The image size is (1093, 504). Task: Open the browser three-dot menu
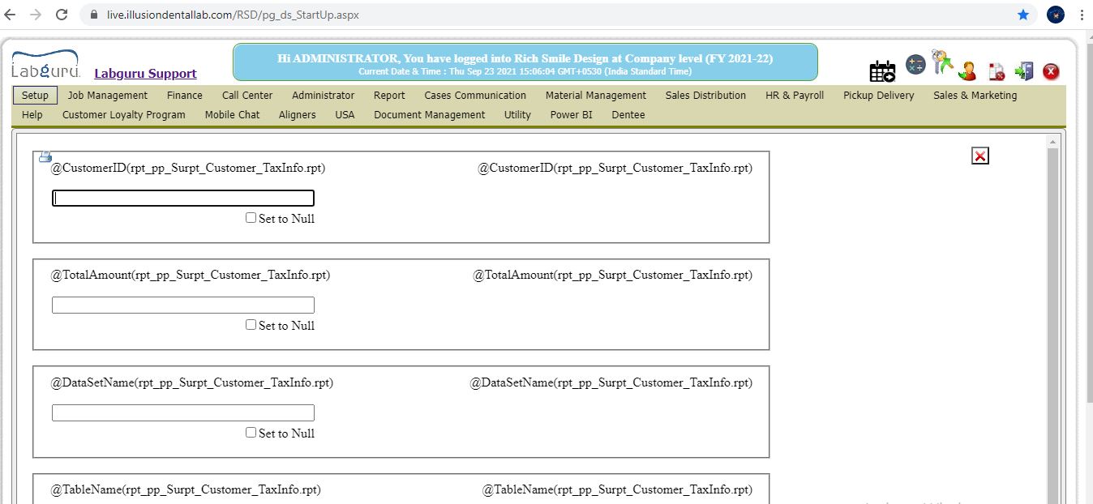[1082, 15]
